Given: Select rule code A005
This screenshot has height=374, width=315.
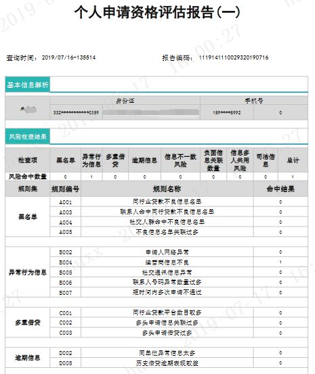Looking at the screenshot, I should point(66,232).
